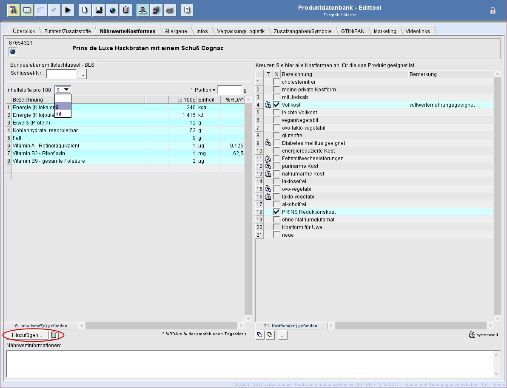
Task: Open the table list view icon
Action: pos(27,10)
